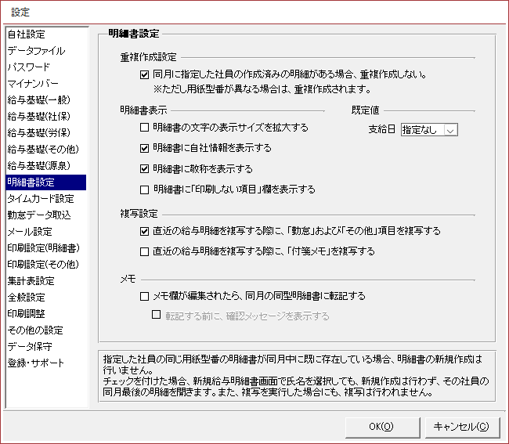Screen dimensions: 509x444
Task: Select 給与基礎(一般) in the list
Action: 39,100
